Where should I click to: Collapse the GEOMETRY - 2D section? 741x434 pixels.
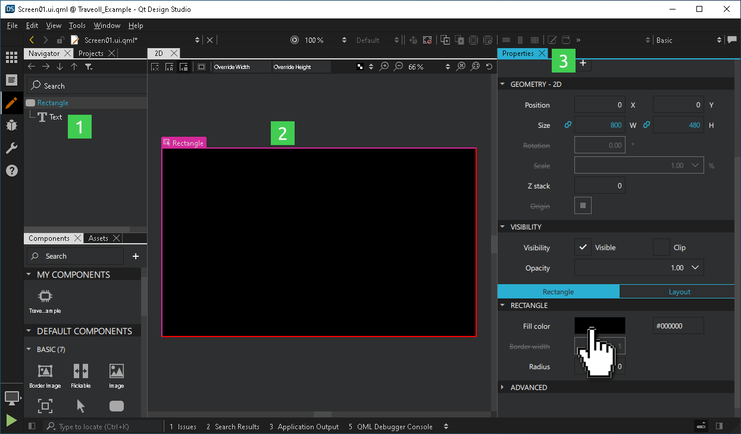point(502,84)
